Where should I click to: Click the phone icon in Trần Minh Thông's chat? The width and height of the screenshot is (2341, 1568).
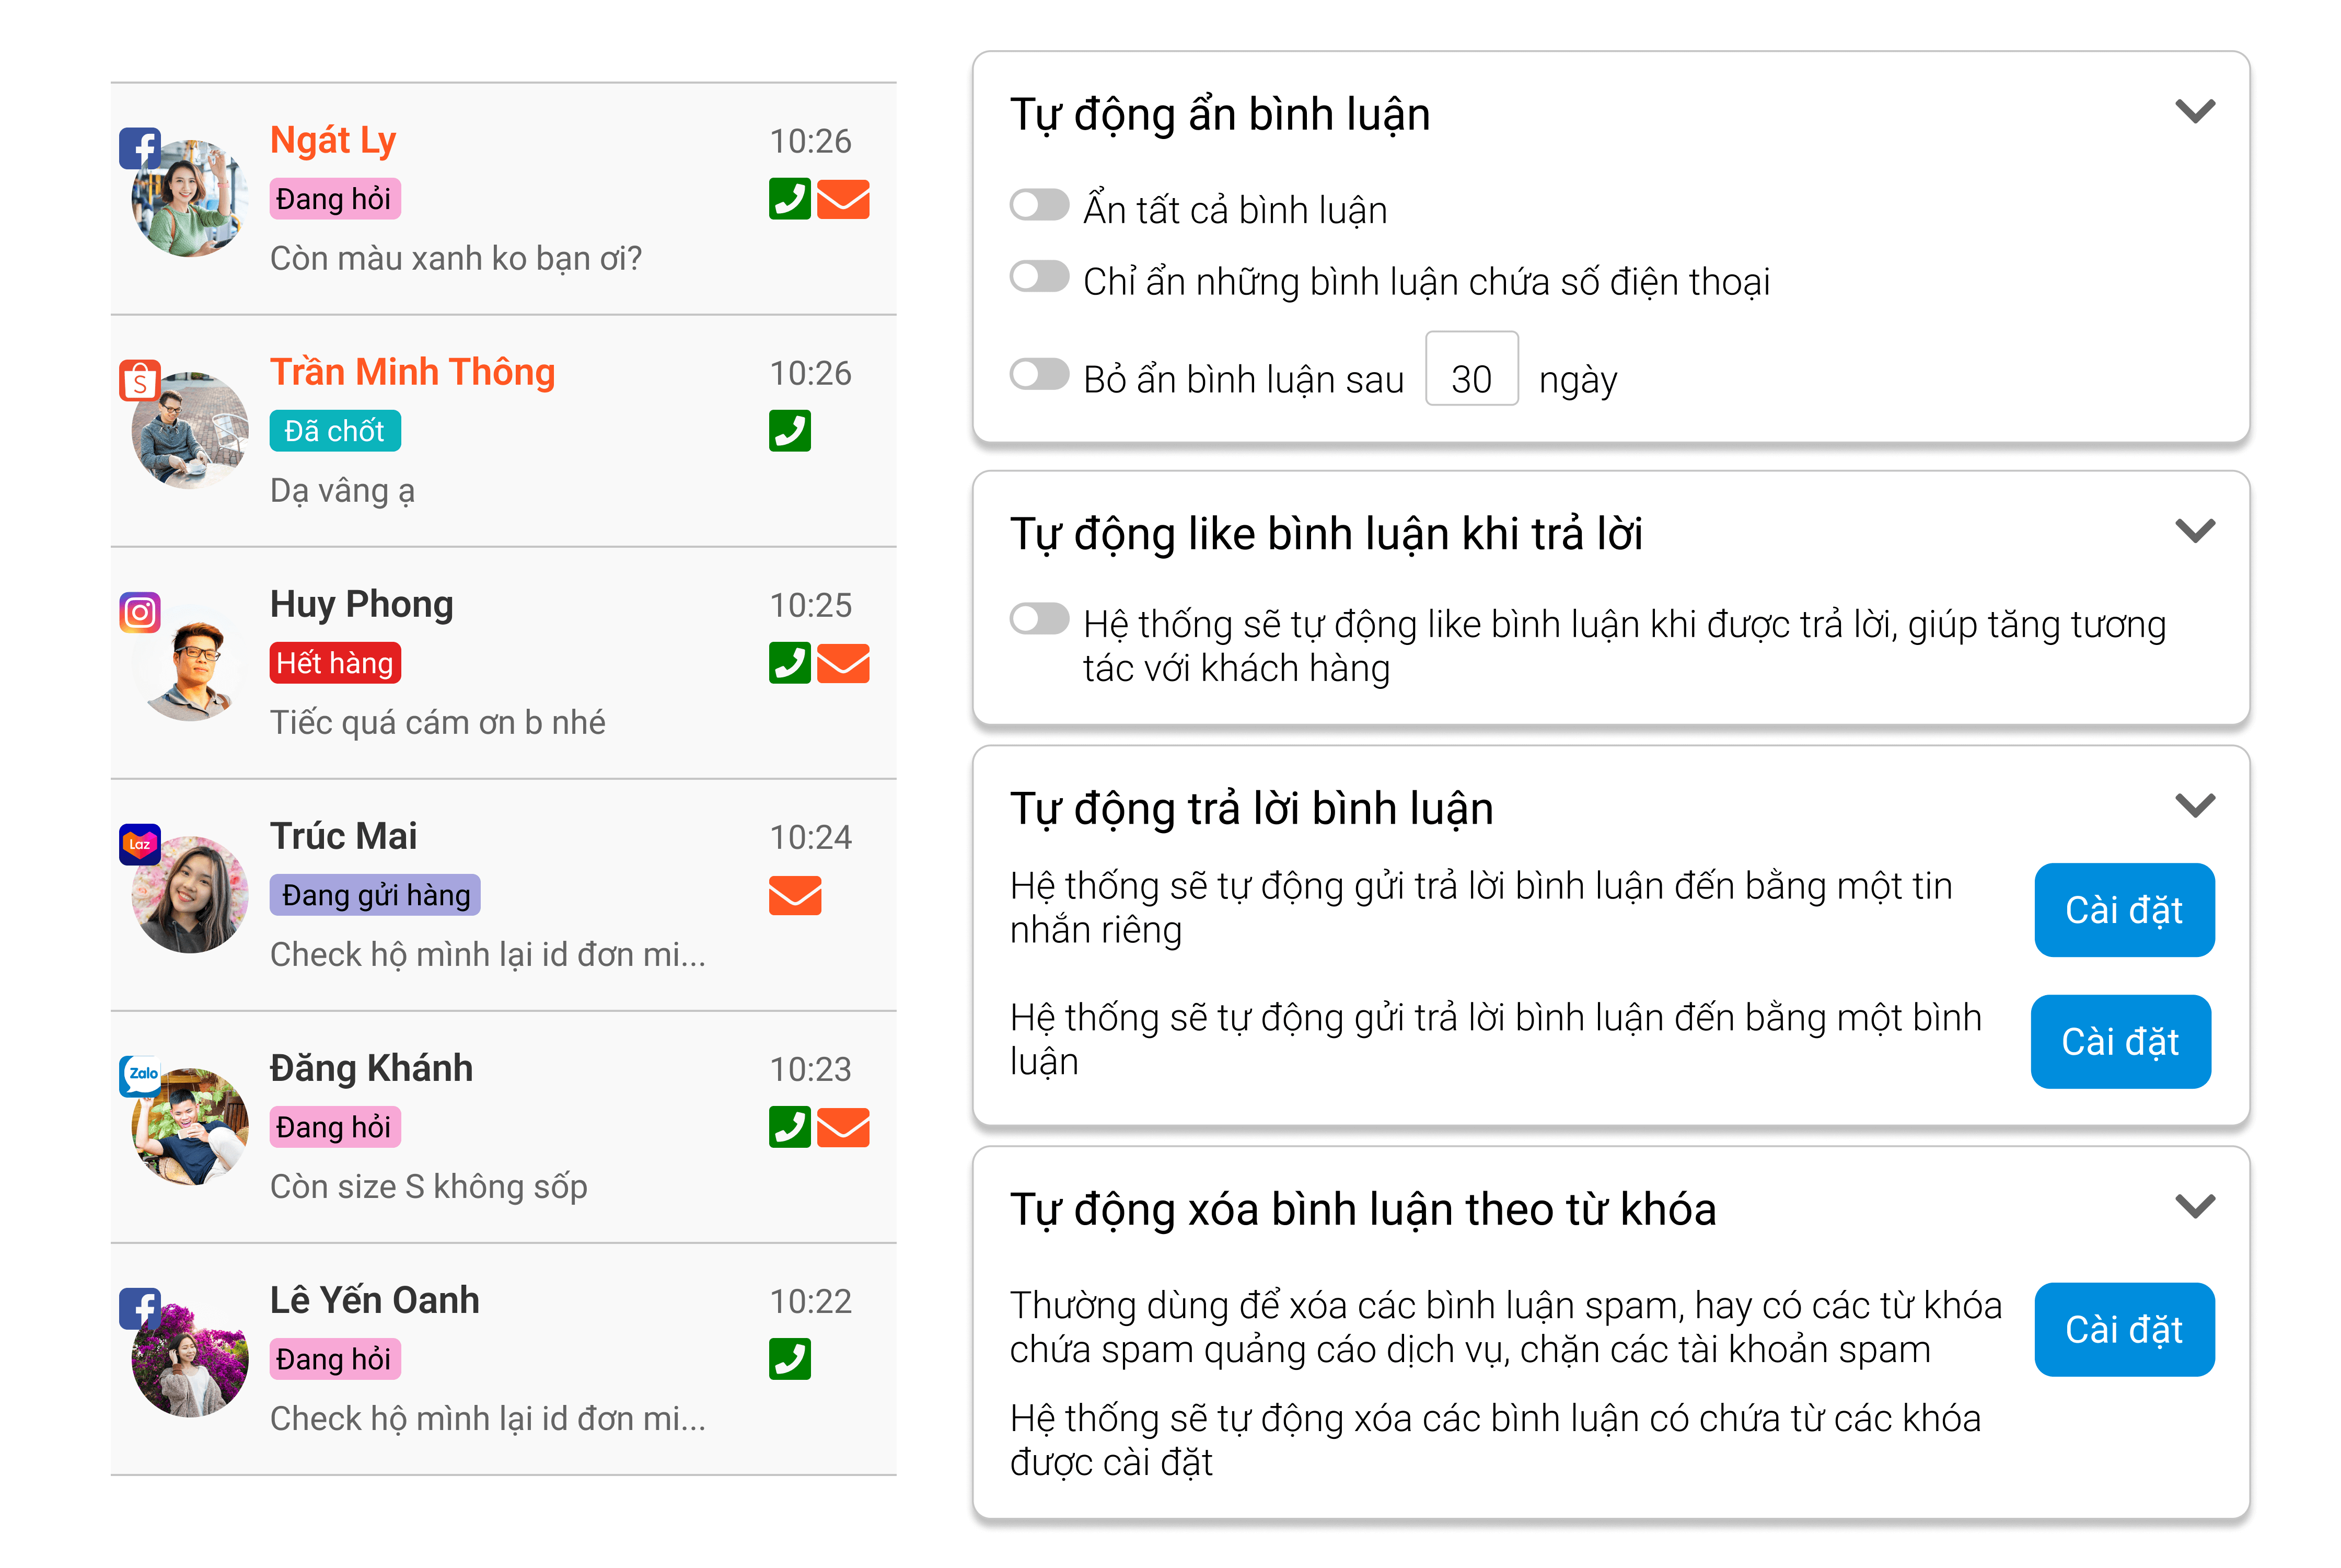(x=791, y=432)
